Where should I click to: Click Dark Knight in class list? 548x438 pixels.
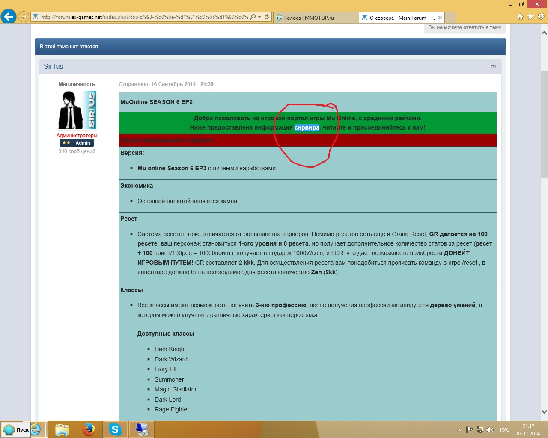coord(170,349)
